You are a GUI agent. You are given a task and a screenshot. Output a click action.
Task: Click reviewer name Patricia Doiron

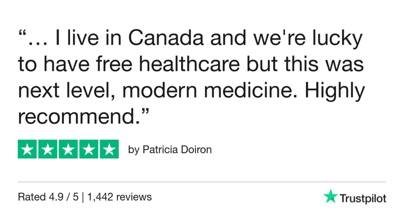coord(176,150)
